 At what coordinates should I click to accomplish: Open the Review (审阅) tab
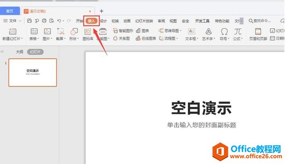coord(161,21)
